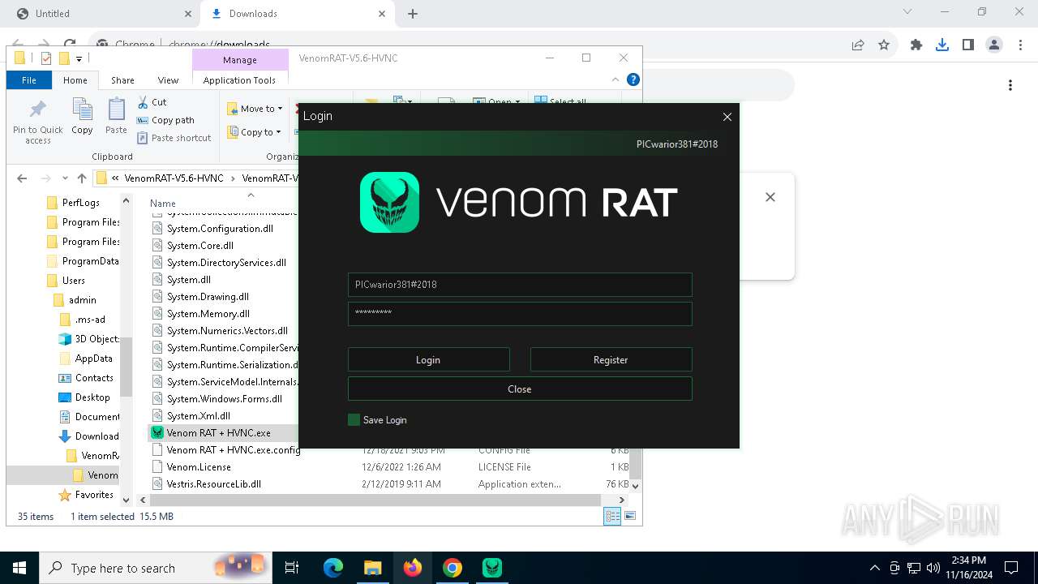
Task: Close the Login dialog with the X
Action: pyautogui.click(x=727, y=117)
